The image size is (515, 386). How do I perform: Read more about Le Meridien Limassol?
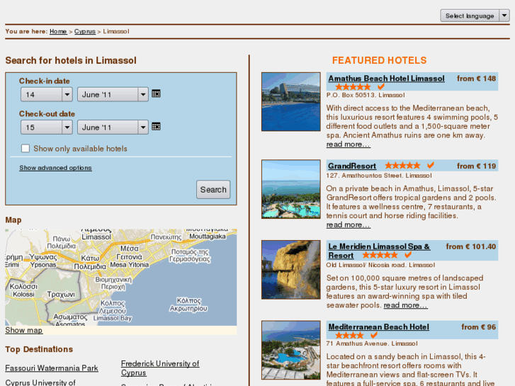[406, 305]
